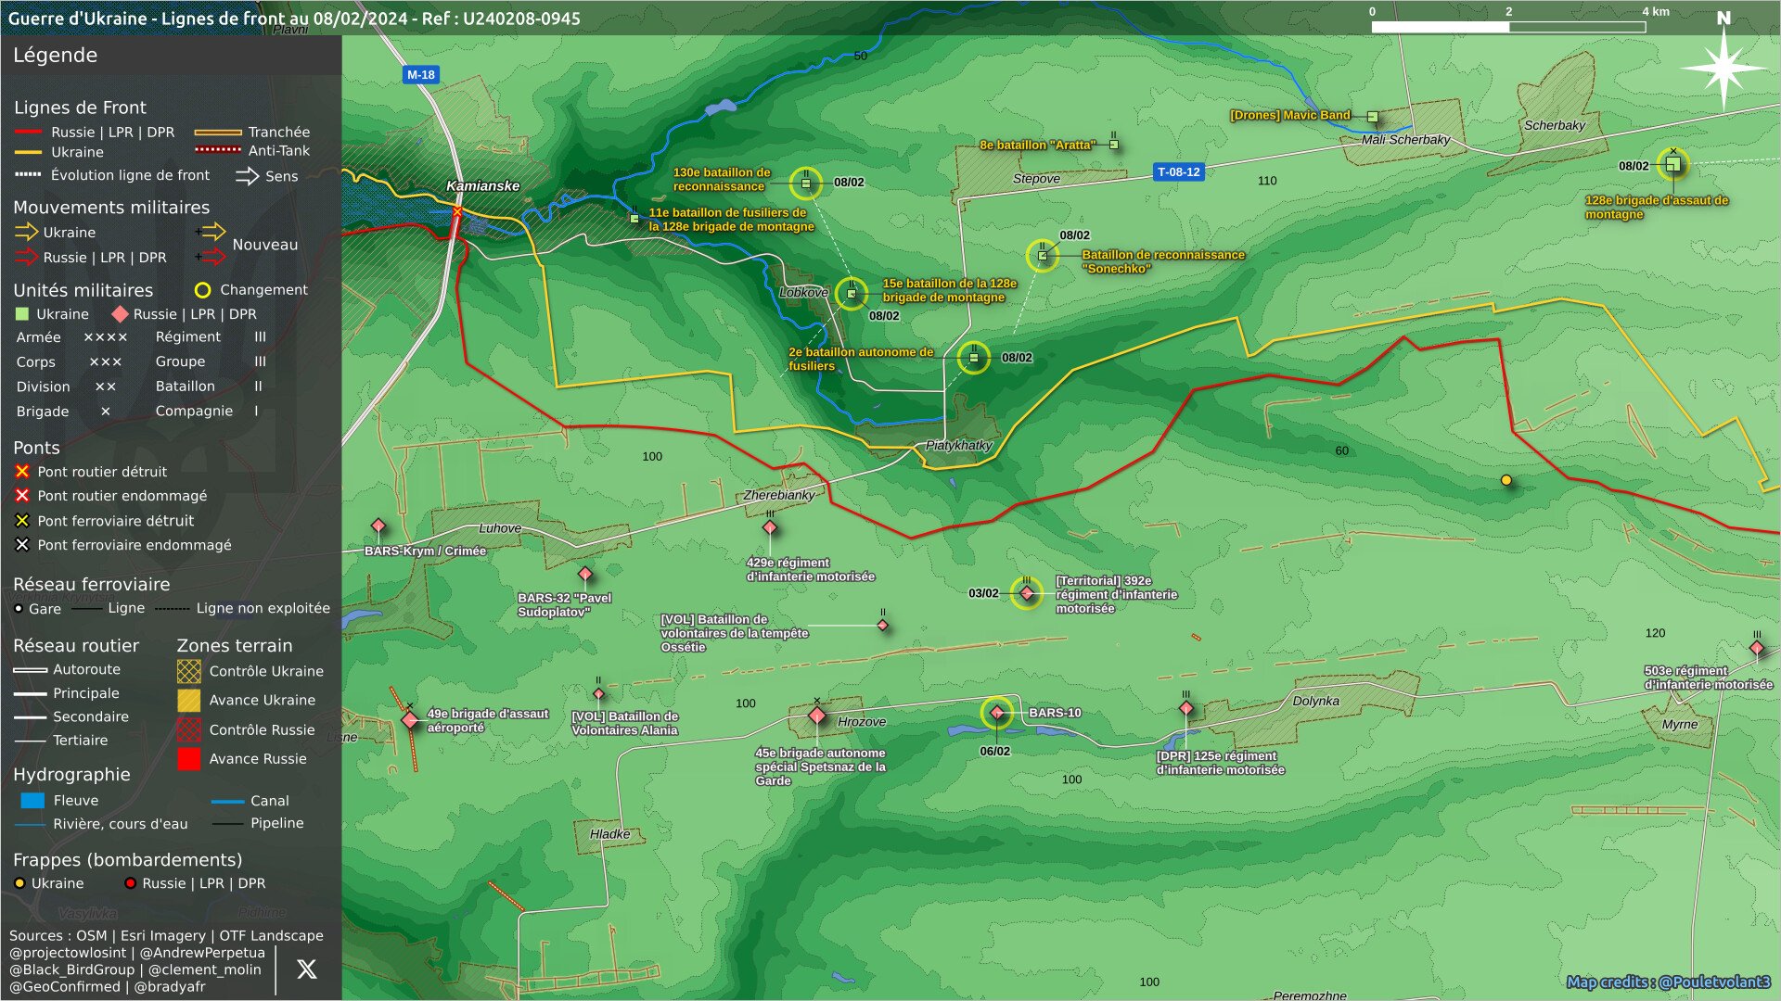Click the Avance Ukraine yellow swatch
The image size is (1781, 1001).
188,700
